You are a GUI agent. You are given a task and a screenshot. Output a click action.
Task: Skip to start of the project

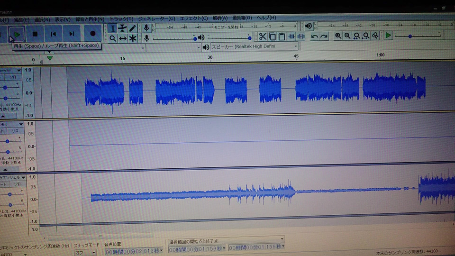point(53,34)
